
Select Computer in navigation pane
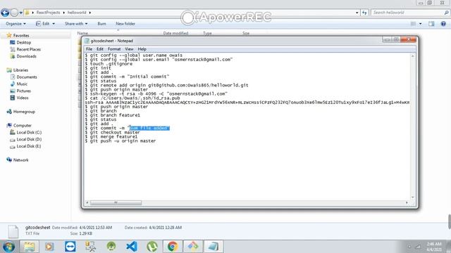22,125
